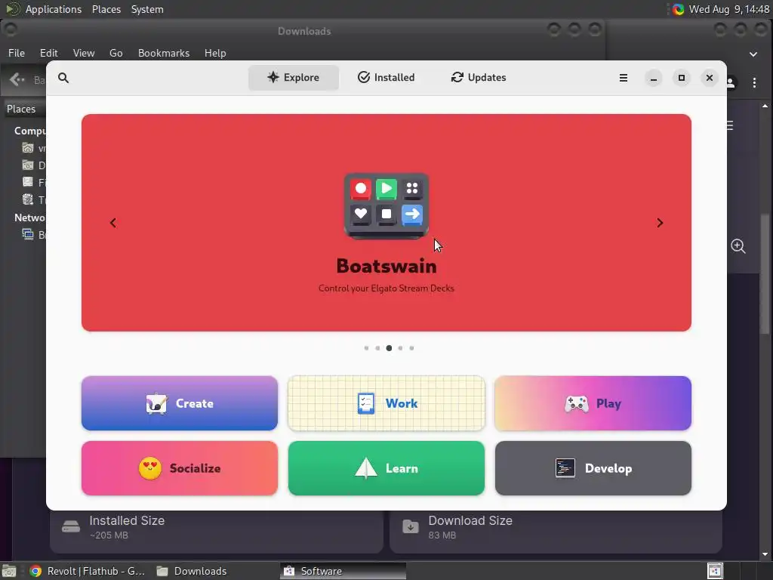
Task: Open the Help menu in Downloads window
Action: tap(215, 53)
